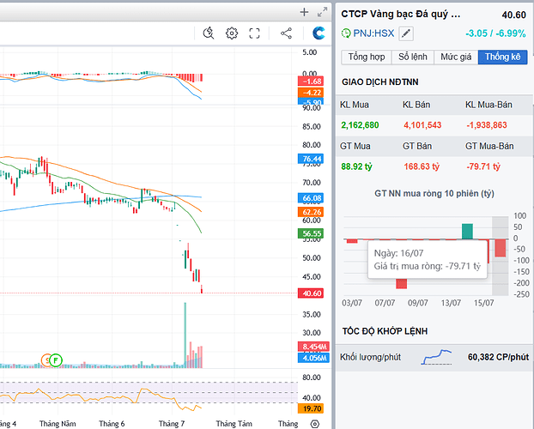Select the Thống kê tab
Image resolution: width=534 pixels, height=429 pixels.
click(503, 57)
